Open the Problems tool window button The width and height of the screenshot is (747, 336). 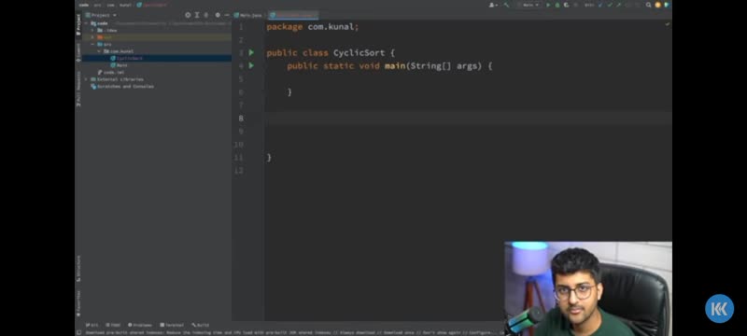coord(139,325)
